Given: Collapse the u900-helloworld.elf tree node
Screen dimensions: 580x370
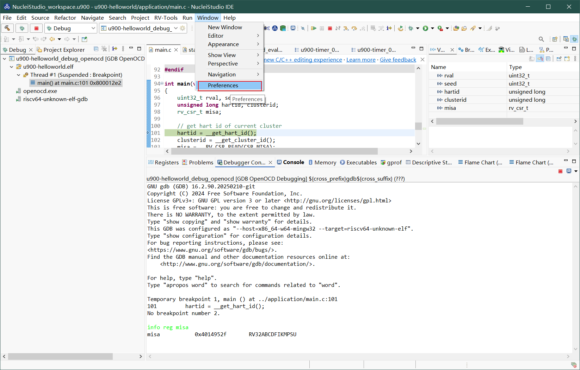Looking at the screenshot, I should pyautogui.click(x=12, y=67).
